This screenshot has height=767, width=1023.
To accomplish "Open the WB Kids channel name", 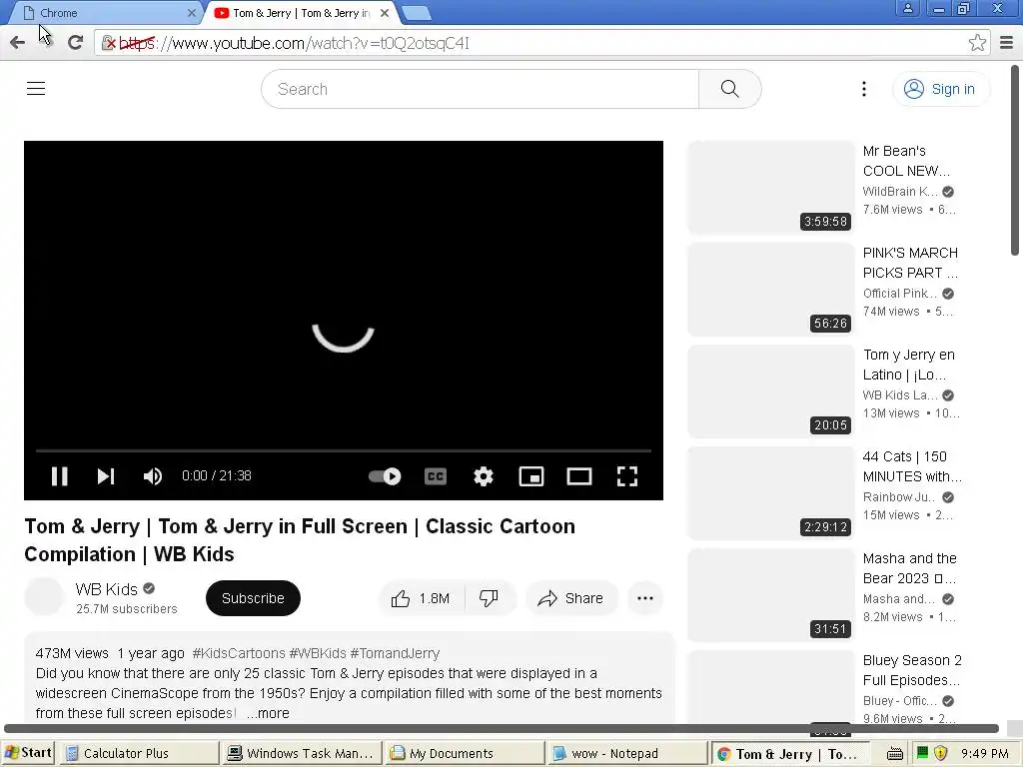I will point(106,589).
